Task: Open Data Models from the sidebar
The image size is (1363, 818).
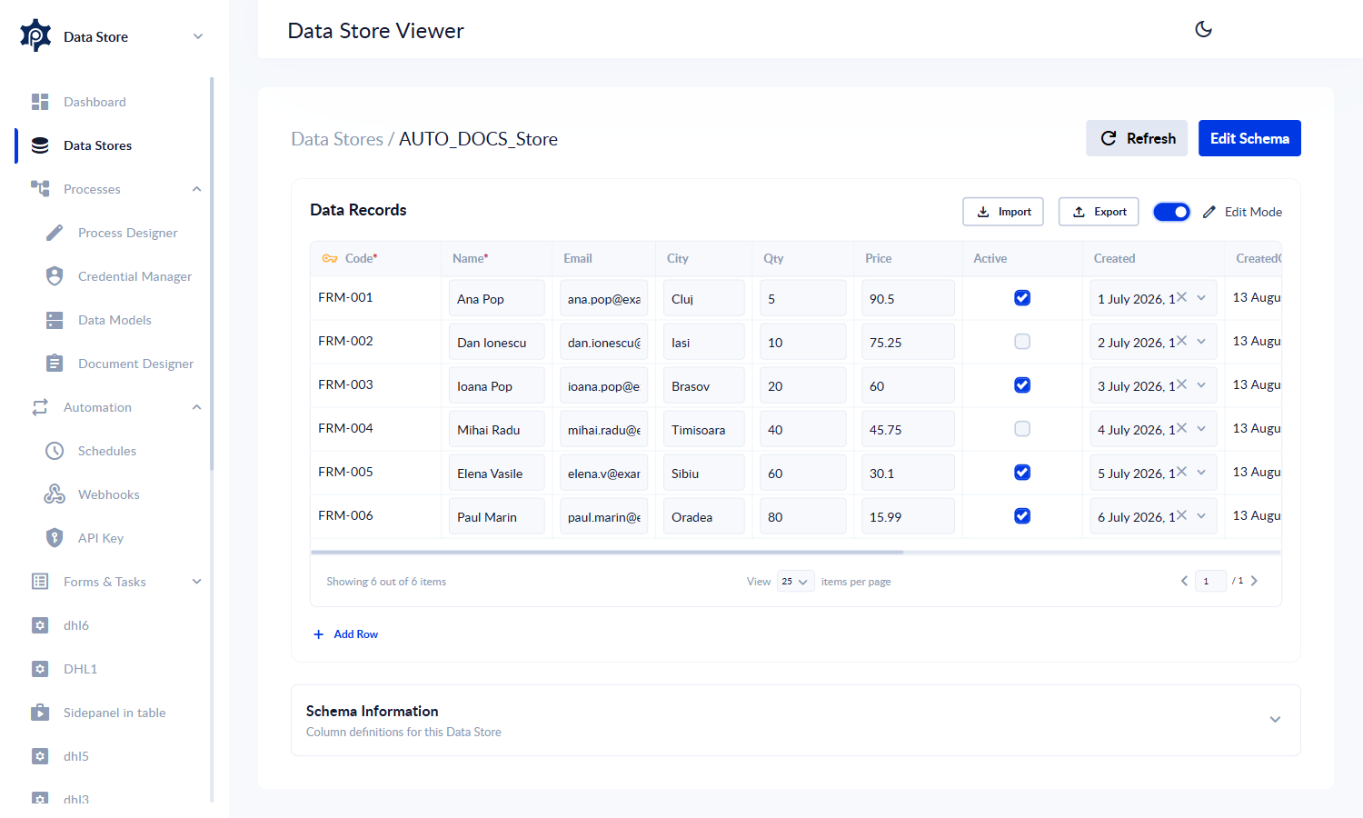Action: coord(114,320)
